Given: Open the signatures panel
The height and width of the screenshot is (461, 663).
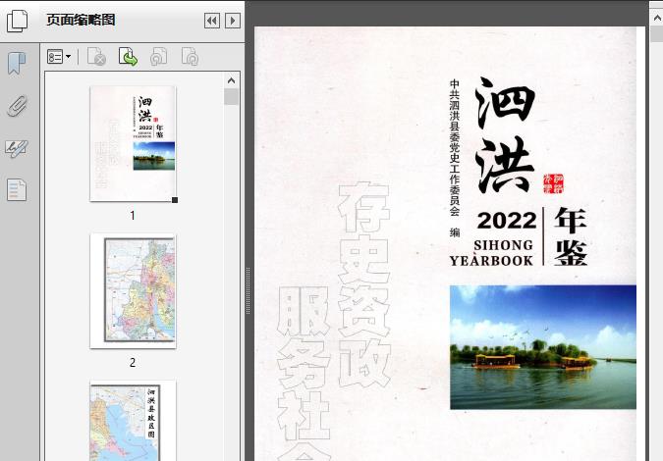Looking at the screenshot, I should pos(17,149).
